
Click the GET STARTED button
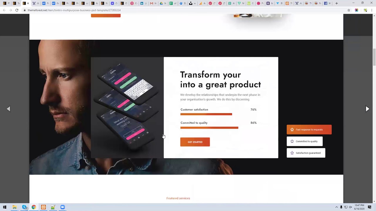coord(195,142)
